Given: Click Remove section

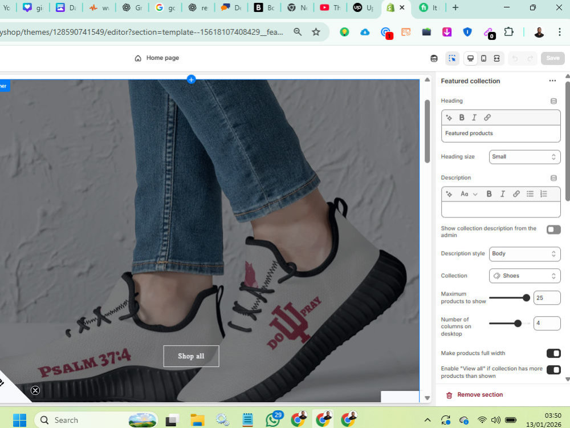Looking at the screenshot, I should [x=475, y=395].
